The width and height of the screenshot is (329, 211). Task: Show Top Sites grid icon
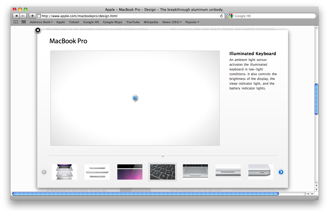point(24,22)
